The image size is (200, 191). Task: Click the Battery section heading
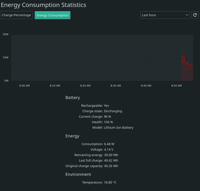73,97
